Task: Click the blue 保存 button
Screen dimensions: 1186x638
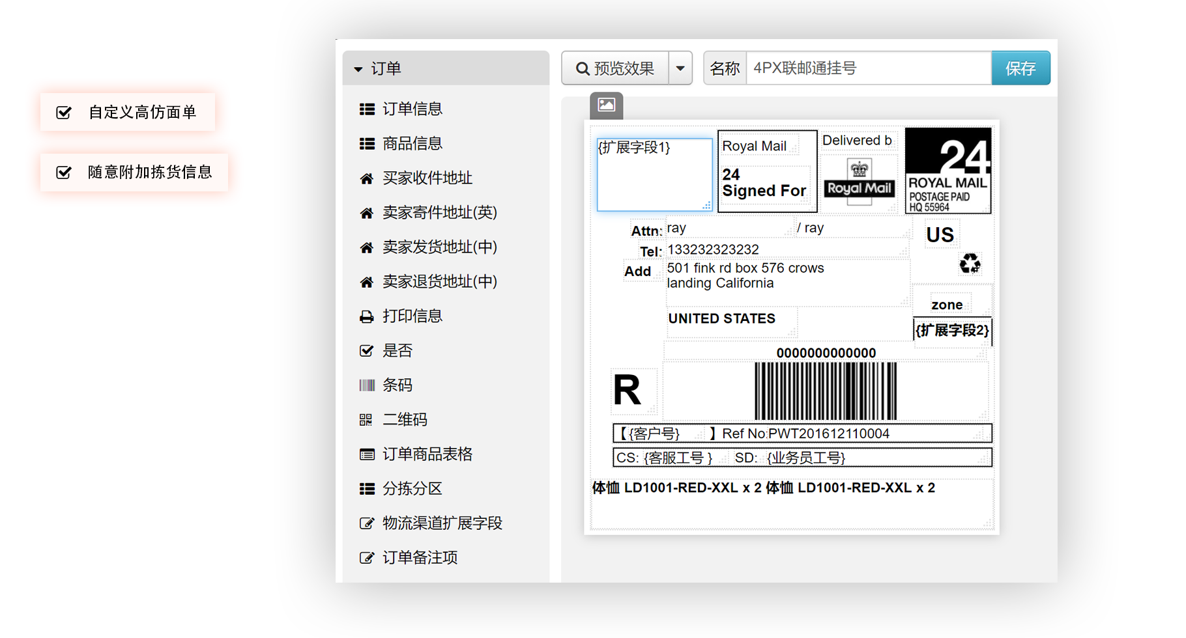Action: 1020,68
